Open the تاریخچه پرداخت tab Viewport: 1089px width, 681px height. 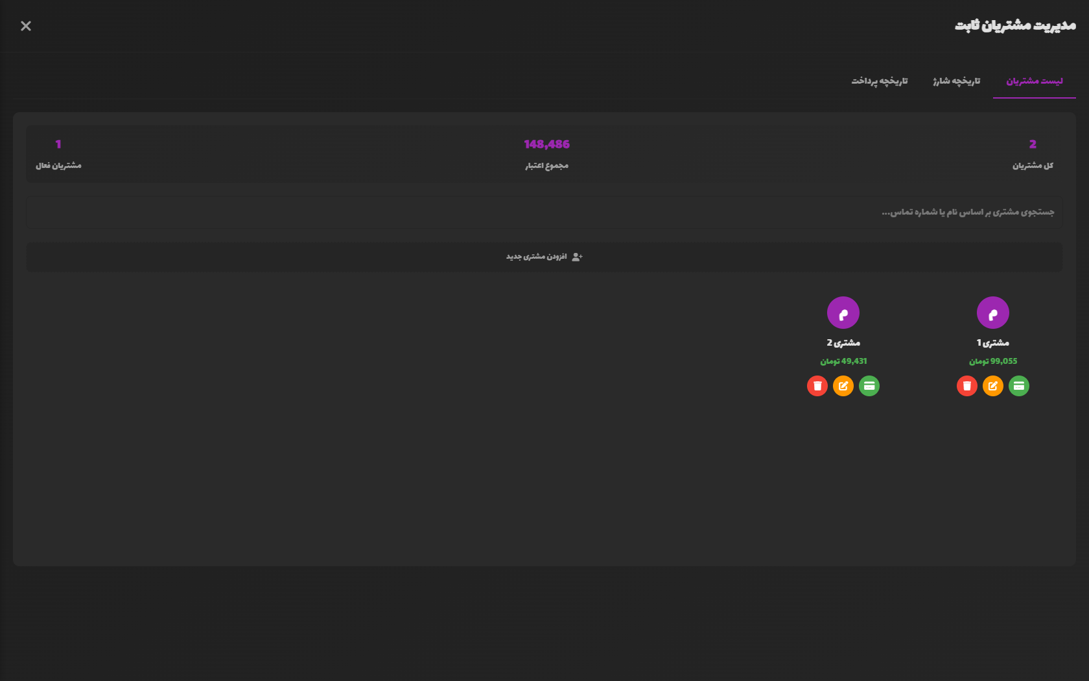click(879, 81)
